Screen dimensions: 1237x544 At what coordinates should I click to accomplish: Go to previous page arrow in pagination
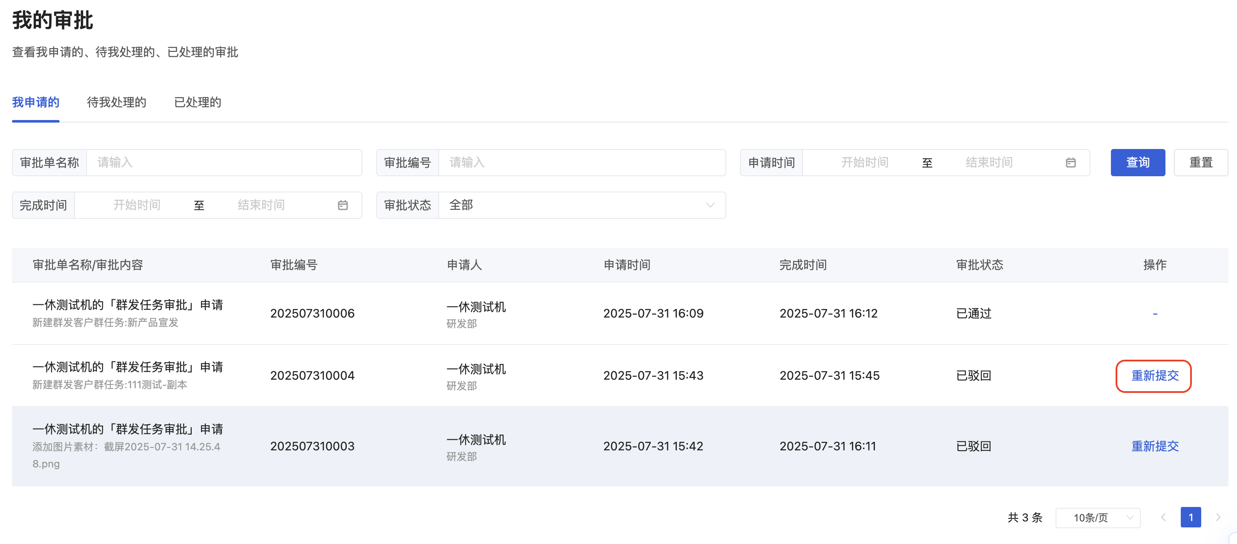coord(1163,517)
